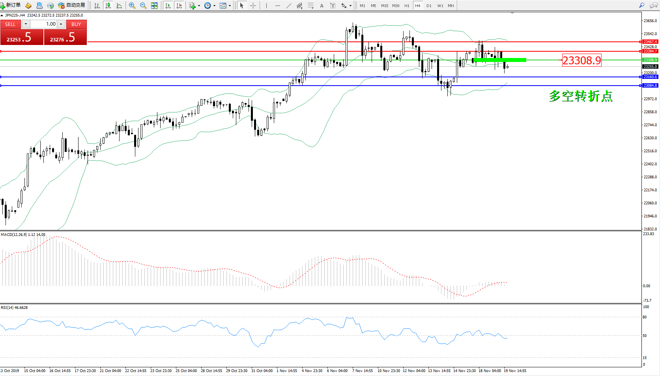Select the vertical line drawing tool
This screenshot has width=660, height=376.
coord(267,6)
